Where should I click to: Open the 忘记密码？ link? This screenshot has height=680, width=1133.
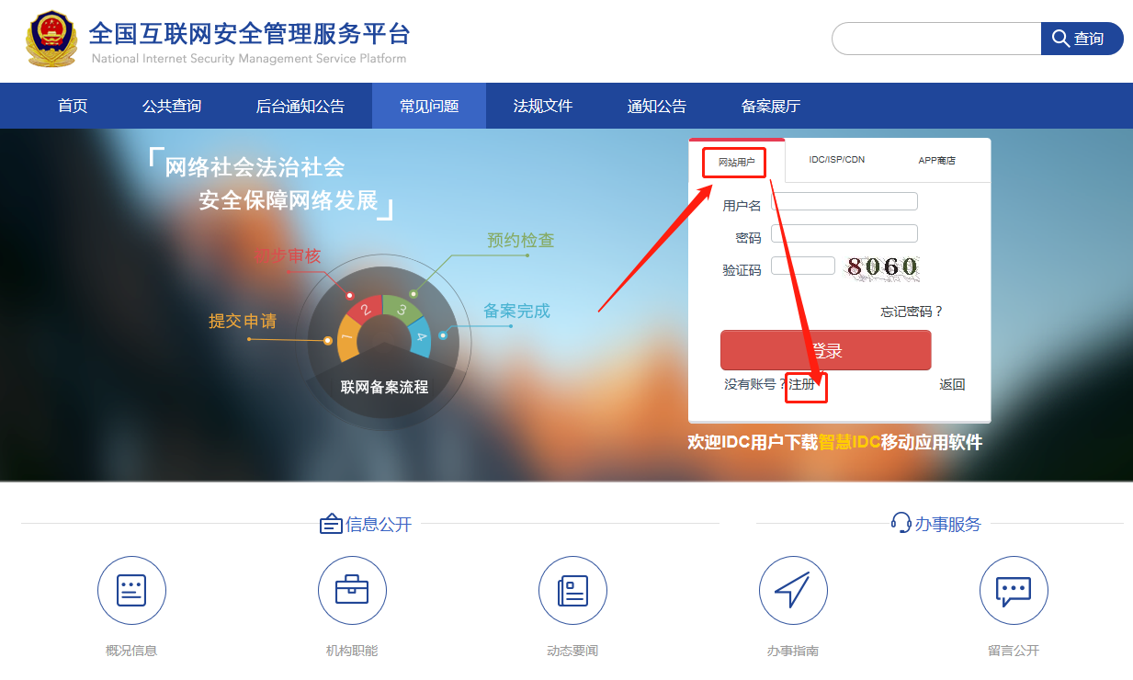pos(912,312)
